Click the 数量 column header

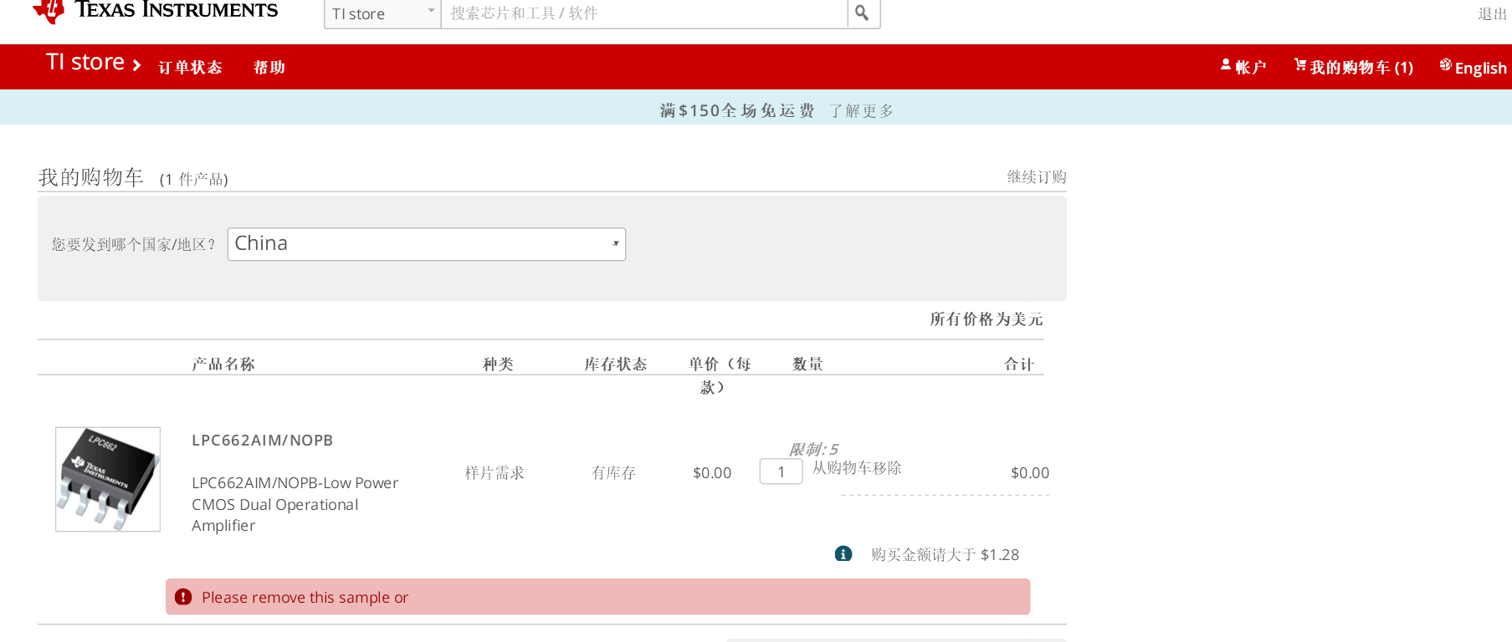point(808,364)
